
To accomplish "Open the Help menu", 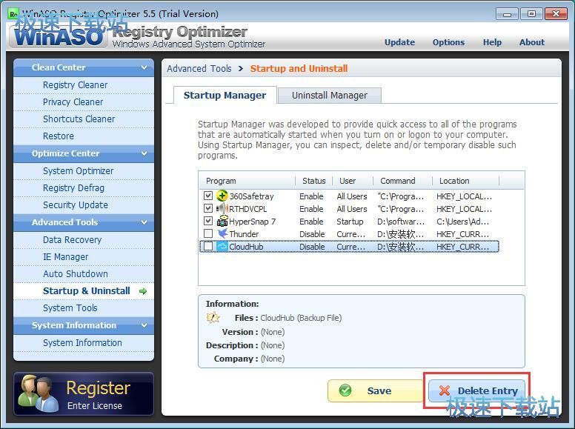I will 492,42.
